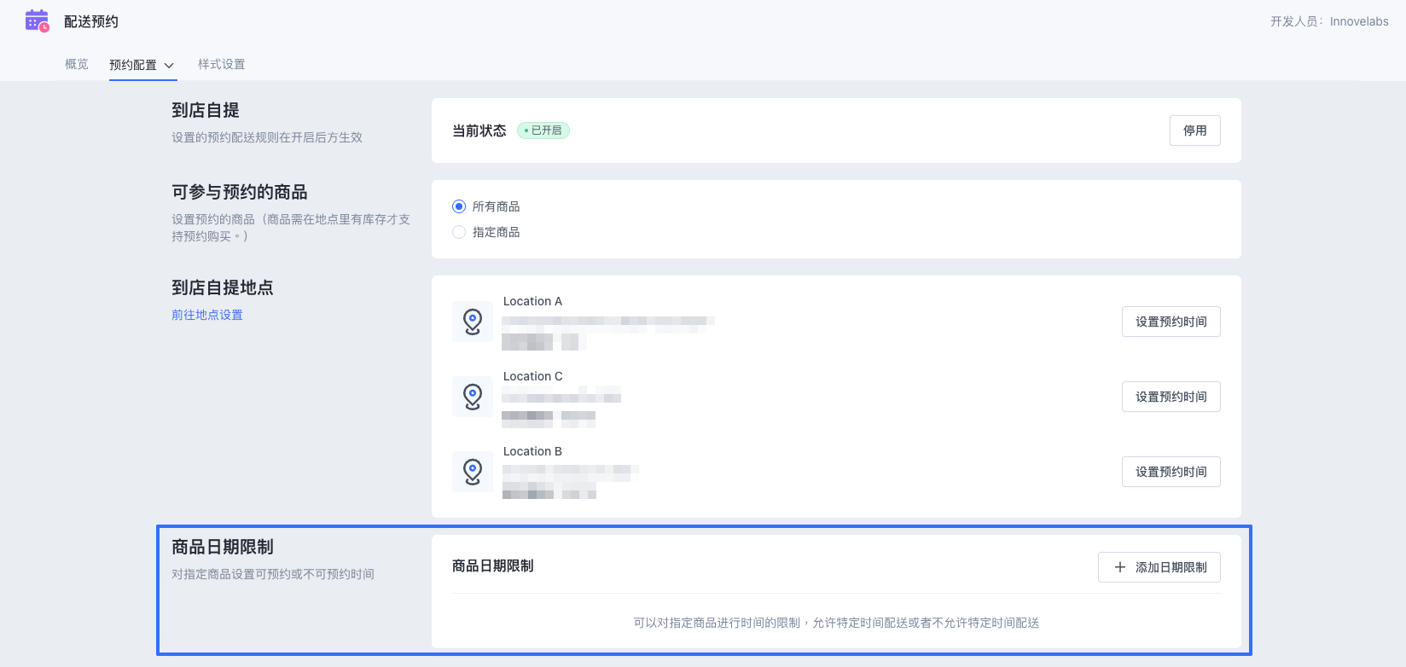
Task: Click the 当前状态 label
Action: [x=479, y=130]
